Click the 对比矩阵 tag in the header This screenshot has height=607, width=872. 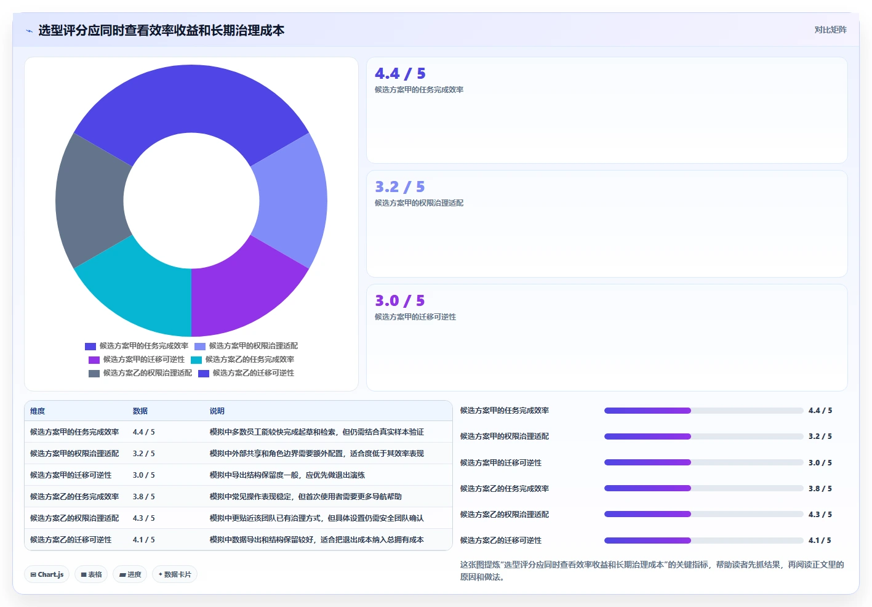coord(830,30)
